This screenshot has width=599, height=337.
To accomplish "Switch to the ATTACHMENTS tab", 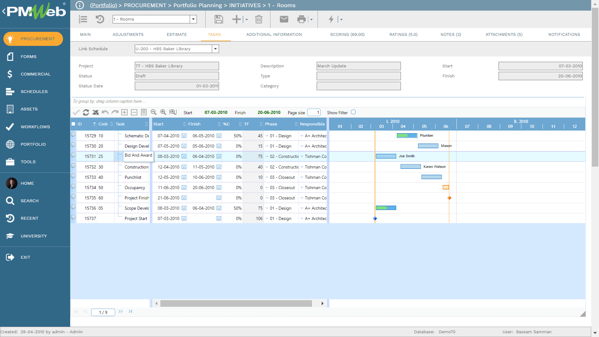I will coord(504,35).
